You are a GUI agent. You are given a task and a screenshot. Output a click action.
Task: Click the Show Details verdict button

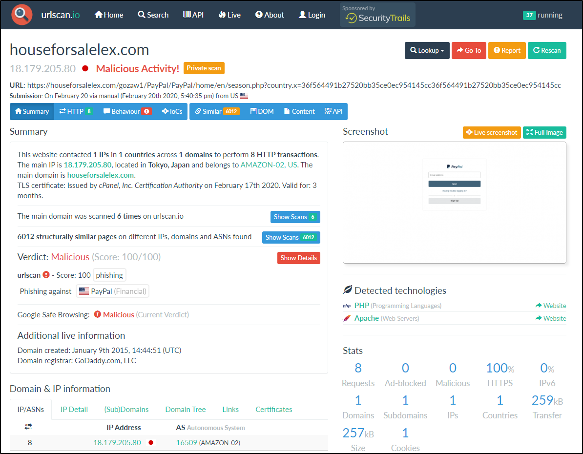click(298, 258)
